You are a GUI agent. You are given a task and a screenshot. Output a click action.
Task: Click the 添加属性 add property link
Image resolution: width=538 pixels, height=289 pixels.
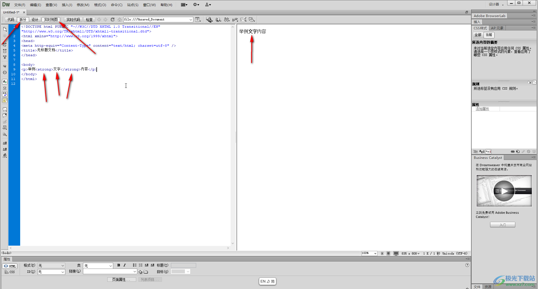tap(482, 109)
